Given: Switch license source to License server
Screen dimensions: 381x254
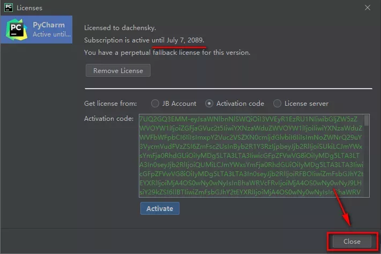Looking at the screenshot, I should 277,104.
